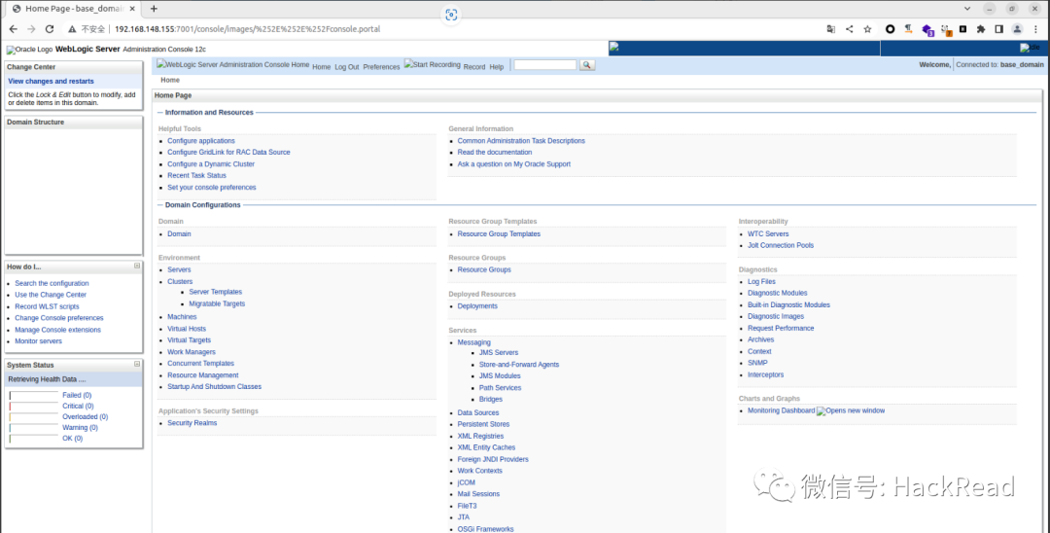Open Persistent Stores link
The width and height of the screenshot is (1050, 533).
(483, 424)
